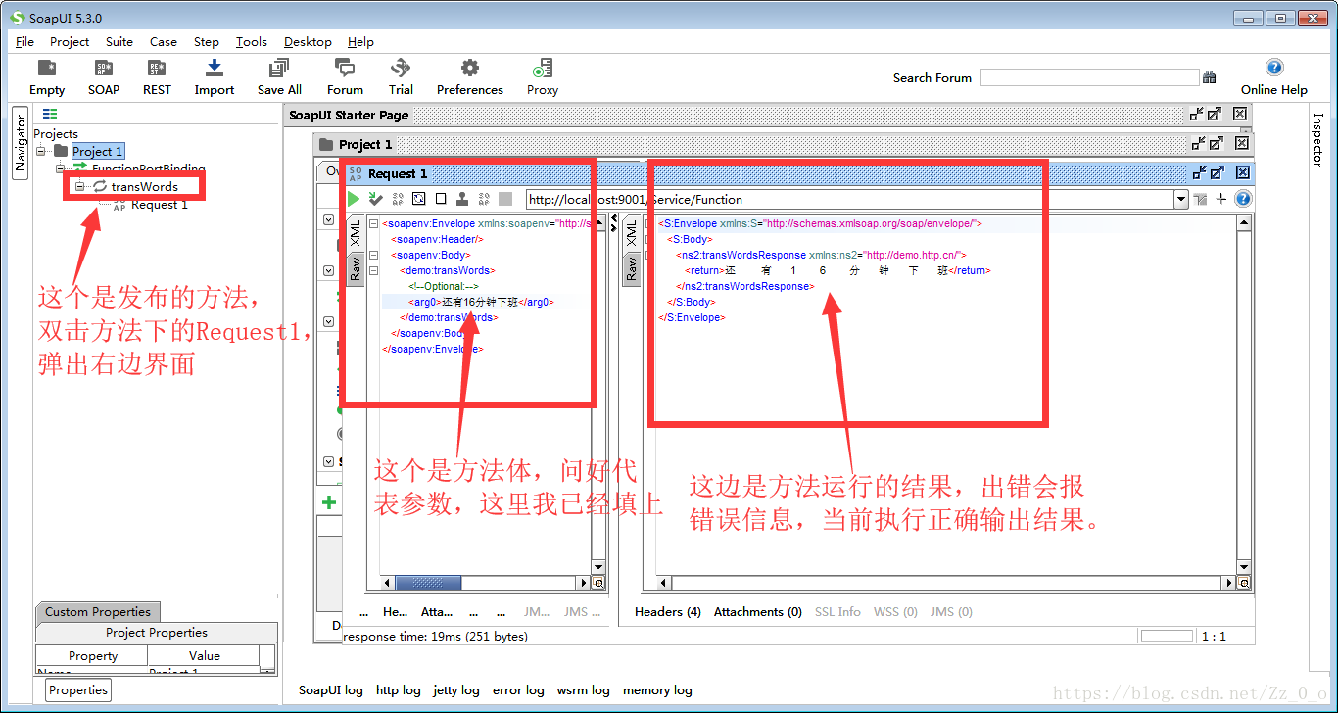The image size is (1338, 713).
Task: Open the Suite menu
Action: 119,41
